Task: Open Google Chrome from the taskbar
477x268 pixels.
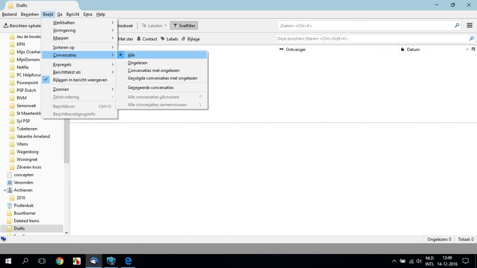Action: tap(60, 261)
